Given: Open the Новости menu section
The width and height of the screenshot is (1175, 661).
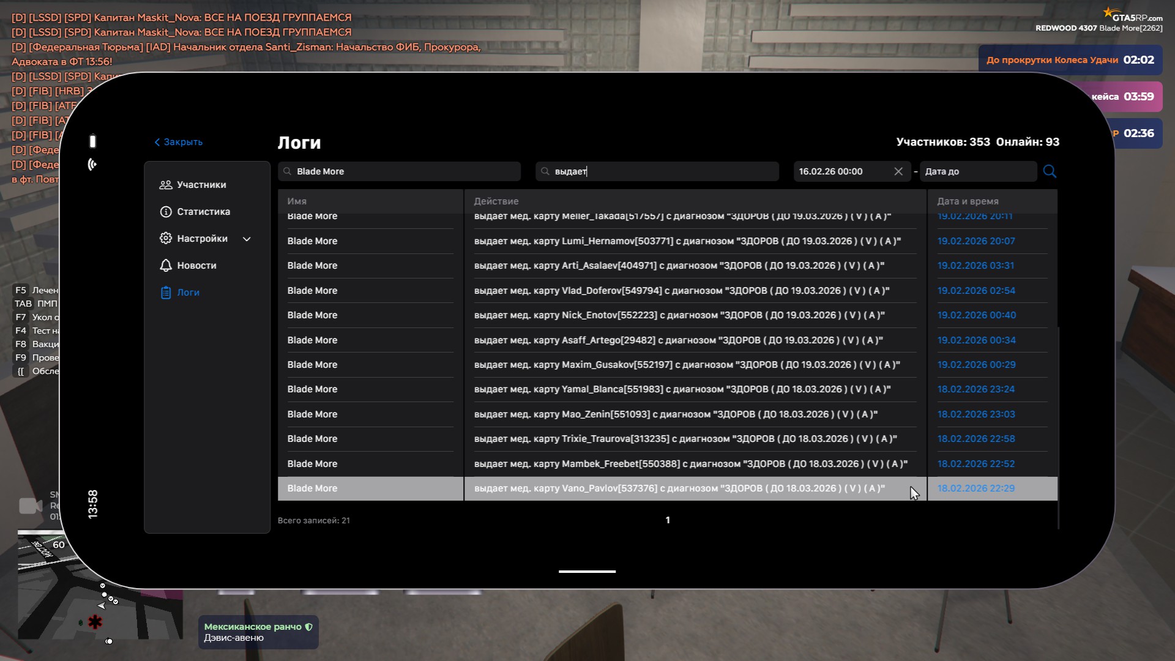Looking at the screenshot, I should (196, 266).
